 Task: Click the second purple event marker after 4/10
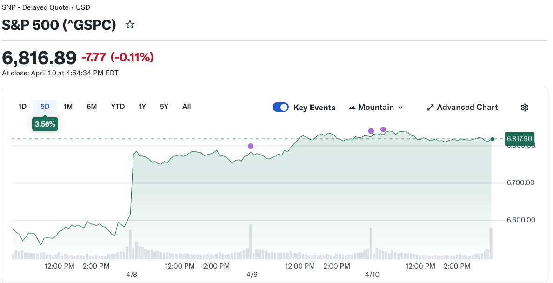383,129
